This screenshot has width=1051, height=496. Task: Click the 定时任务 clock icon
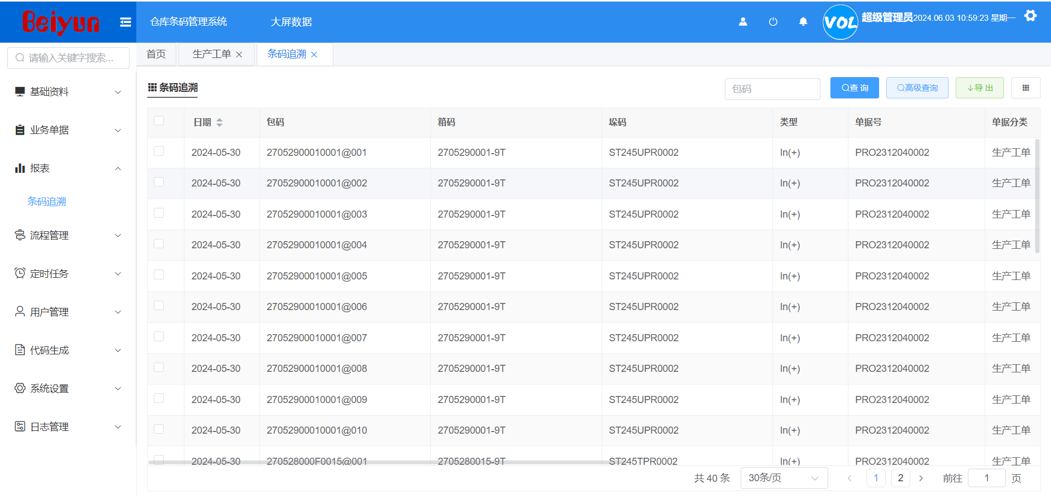point(20,273)
